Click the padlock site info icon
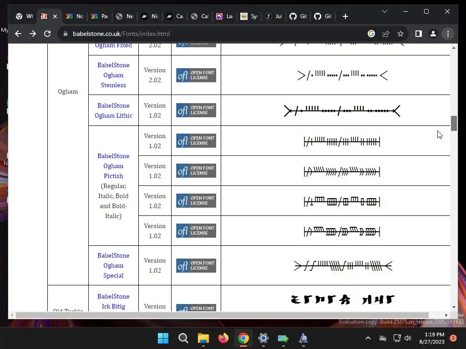This screenshot has height=349, width=466. pos(66,34)
